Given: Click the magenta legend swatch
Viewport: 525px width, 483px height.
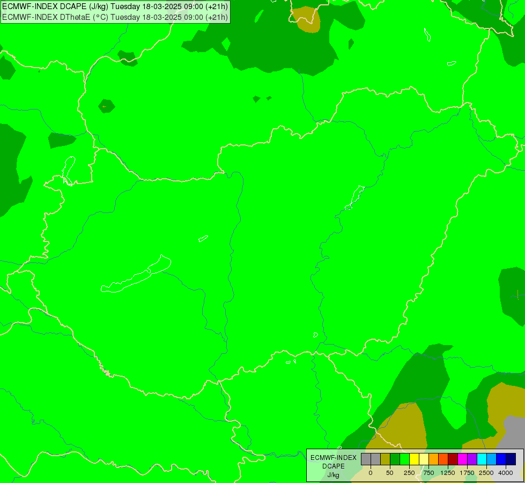Looking at the screenshot, I should [463, 459].
